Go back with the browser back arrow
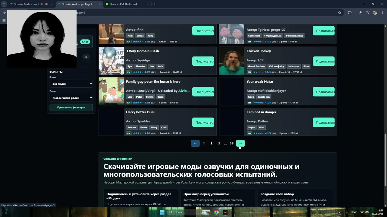The height and width of the screenshot is (217, 387). [4, 13]
